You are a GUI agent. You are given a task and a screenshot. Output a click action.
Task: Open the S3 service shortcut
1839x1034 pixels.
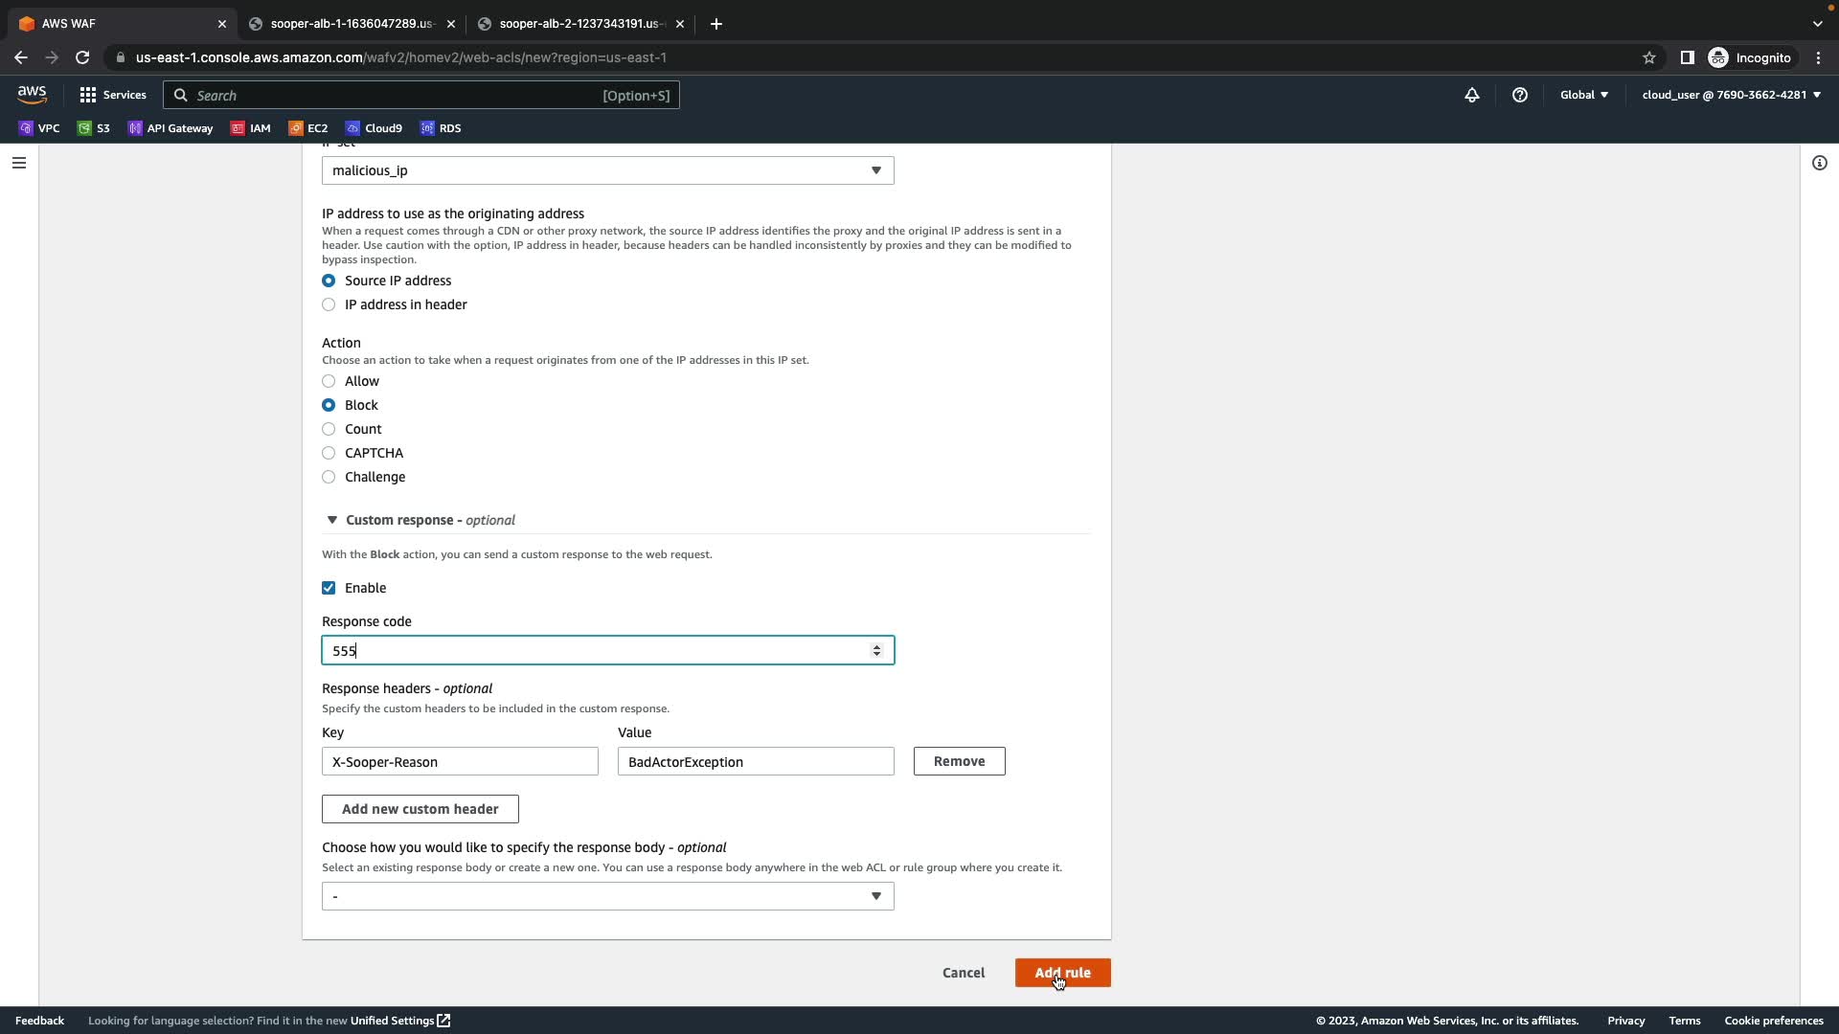coord(94,128)
